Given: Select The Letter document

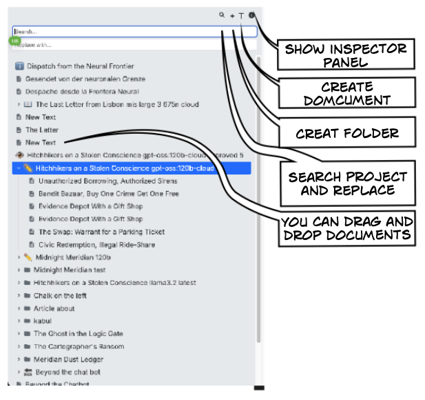Looking at the screenshot, I should pos(42,130).
